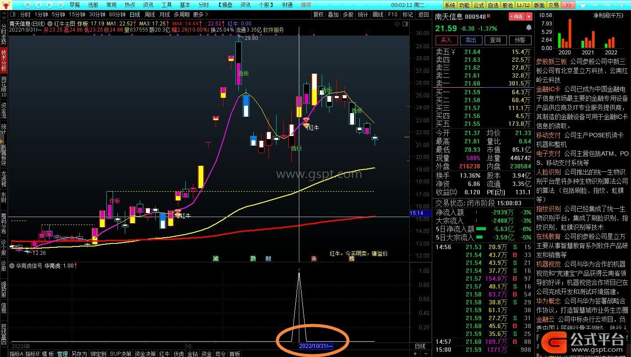
Task: Open the dropdown arrow beside +自选
Action: pyautogui.click(x=529, y=16)
